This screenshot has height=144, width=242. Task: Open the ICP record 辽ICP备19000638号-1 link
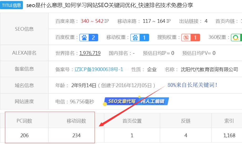99,69
